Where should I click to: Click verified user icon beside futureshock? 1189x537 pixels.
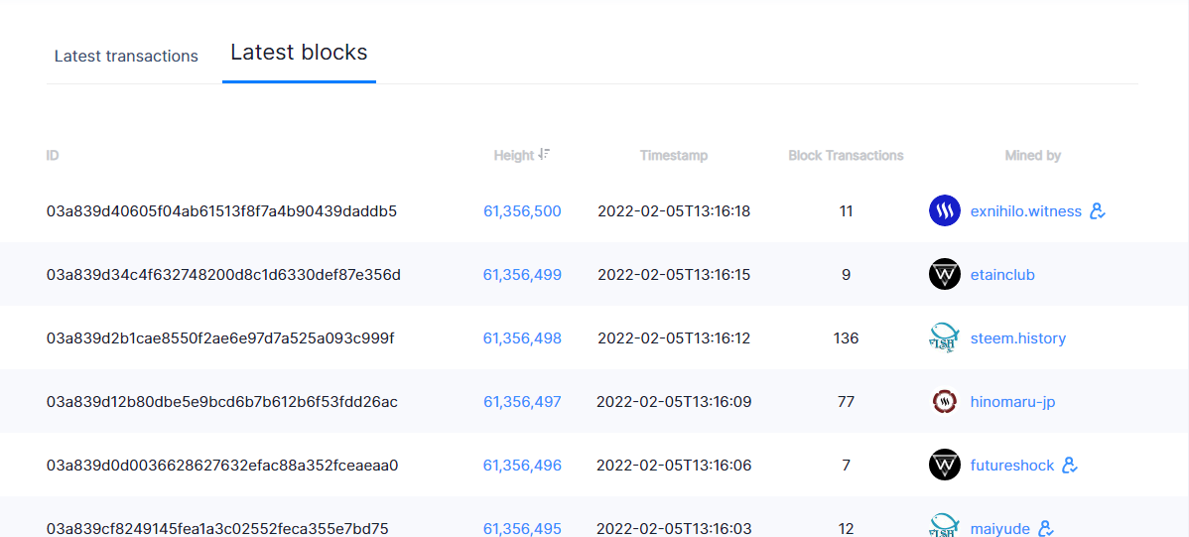(x=1070, y=465)
